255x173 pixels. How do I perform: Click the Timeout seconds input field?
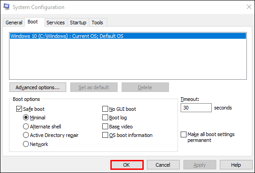pos(196,108)
